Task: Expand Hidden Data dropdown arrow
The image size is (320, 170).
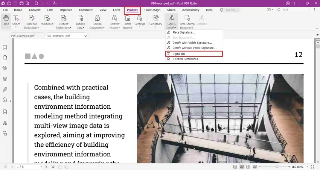Action: (x=84, y=28)
